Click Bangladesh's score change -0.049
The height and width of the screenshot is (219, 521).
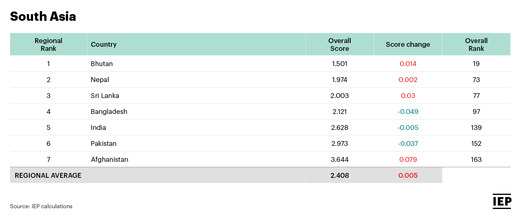pos(408,112)
